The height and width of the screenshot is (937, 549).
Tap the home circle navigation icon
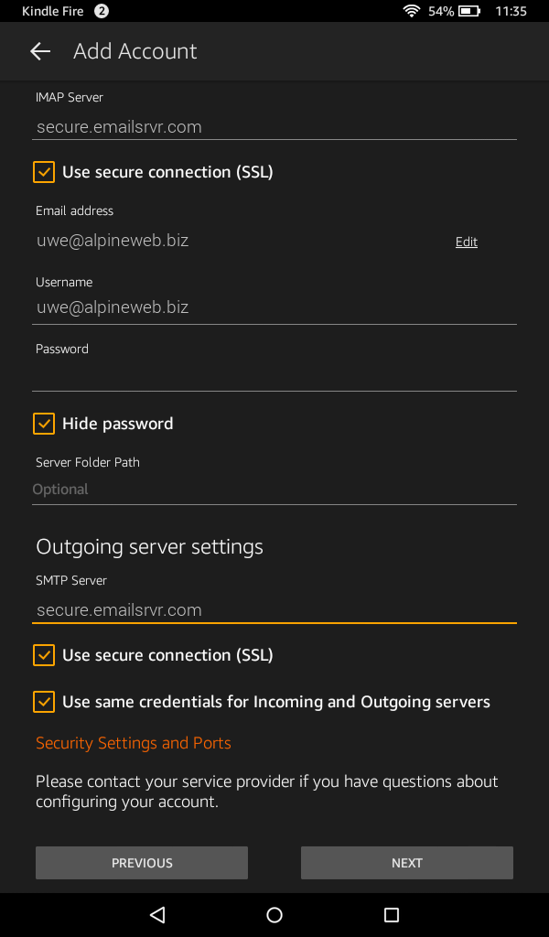coord(274,914)
